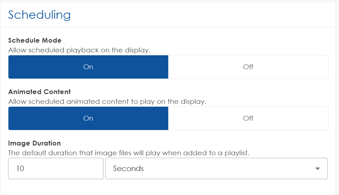This screenshot has width=339, height=195.
Task: Click the Scheduling section heading
Action: coord(39,15)
